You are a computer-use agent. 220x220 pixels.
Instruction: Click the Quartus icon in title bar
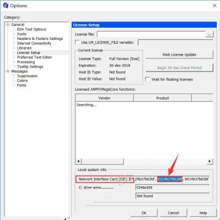pyautogui.click(x=6, y=6)
